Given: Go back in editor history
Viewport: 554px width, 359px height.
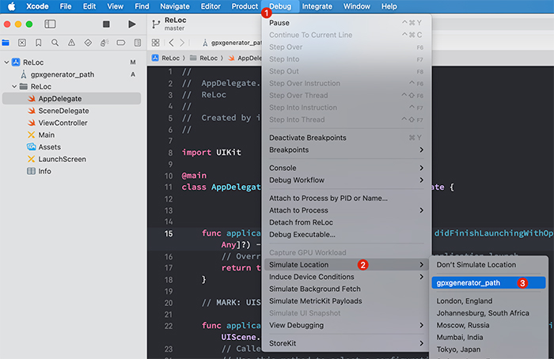Looking at the screenshot, I should tap(172, 43).
